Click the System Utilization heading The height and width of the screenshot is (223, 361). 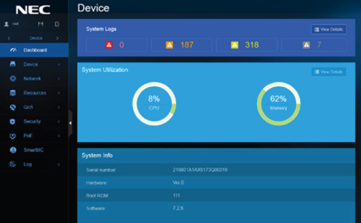pyautogui.click(x=105, y=70)
